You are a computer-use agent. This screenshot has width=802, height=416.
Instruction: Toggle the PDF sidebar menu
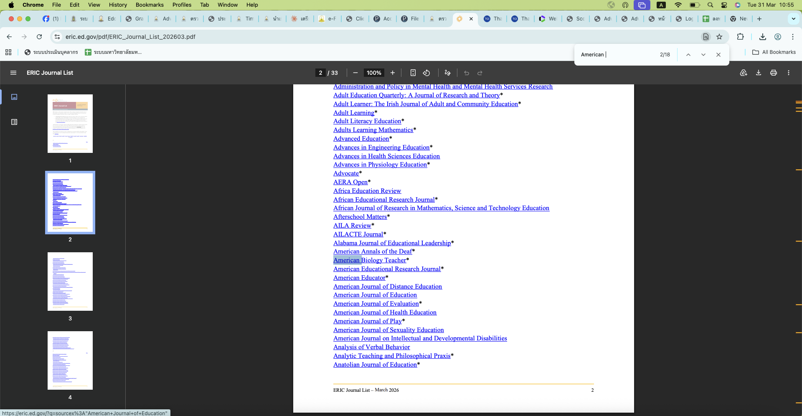[x=13, y=73]
